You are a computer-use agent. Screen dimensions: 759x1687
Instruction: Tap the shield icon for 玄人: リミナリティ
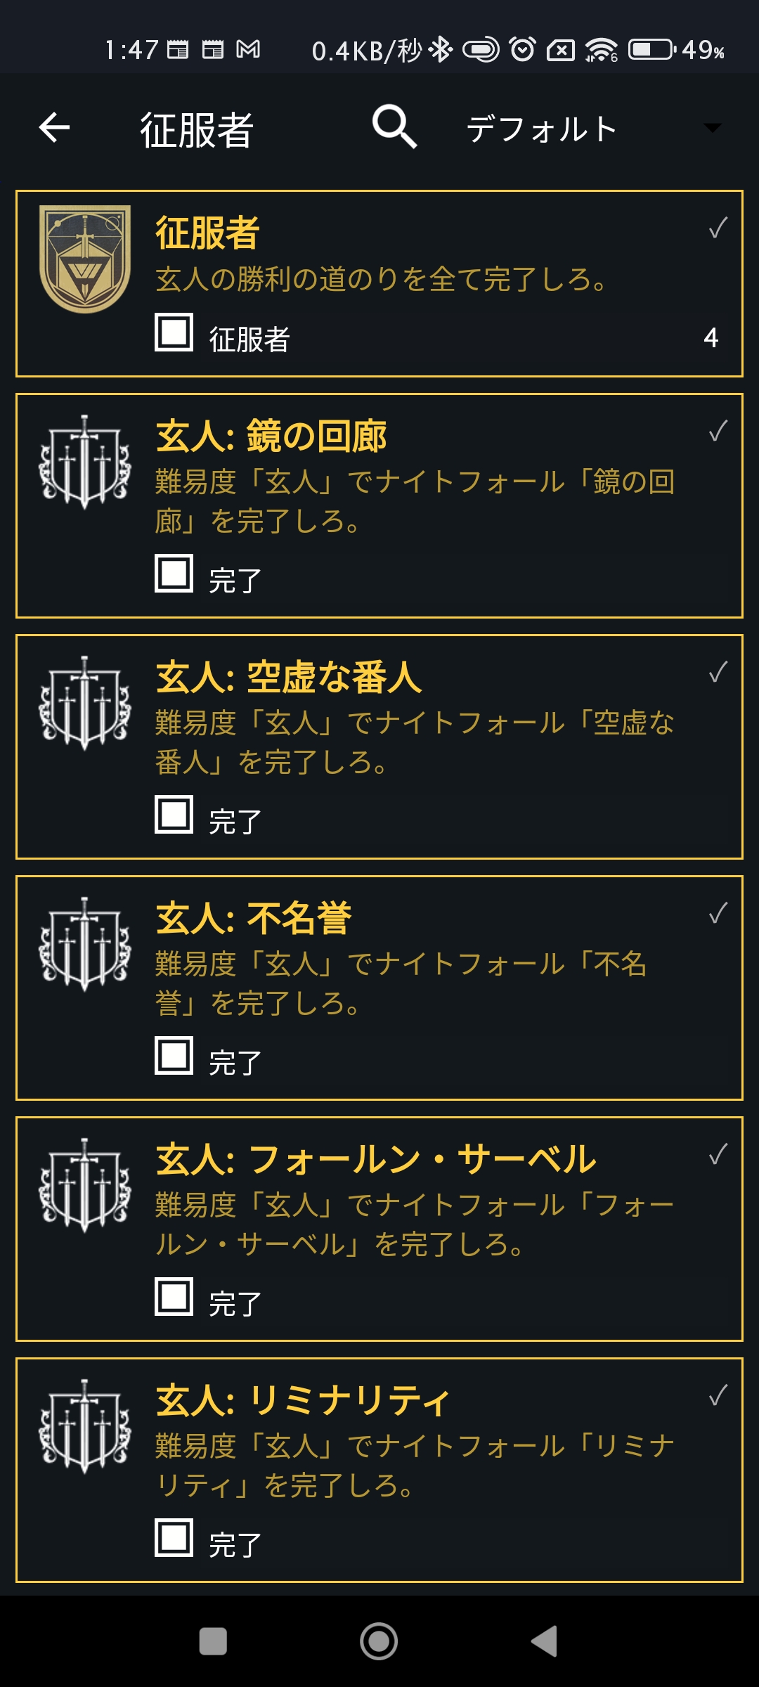click(85, 1426)
